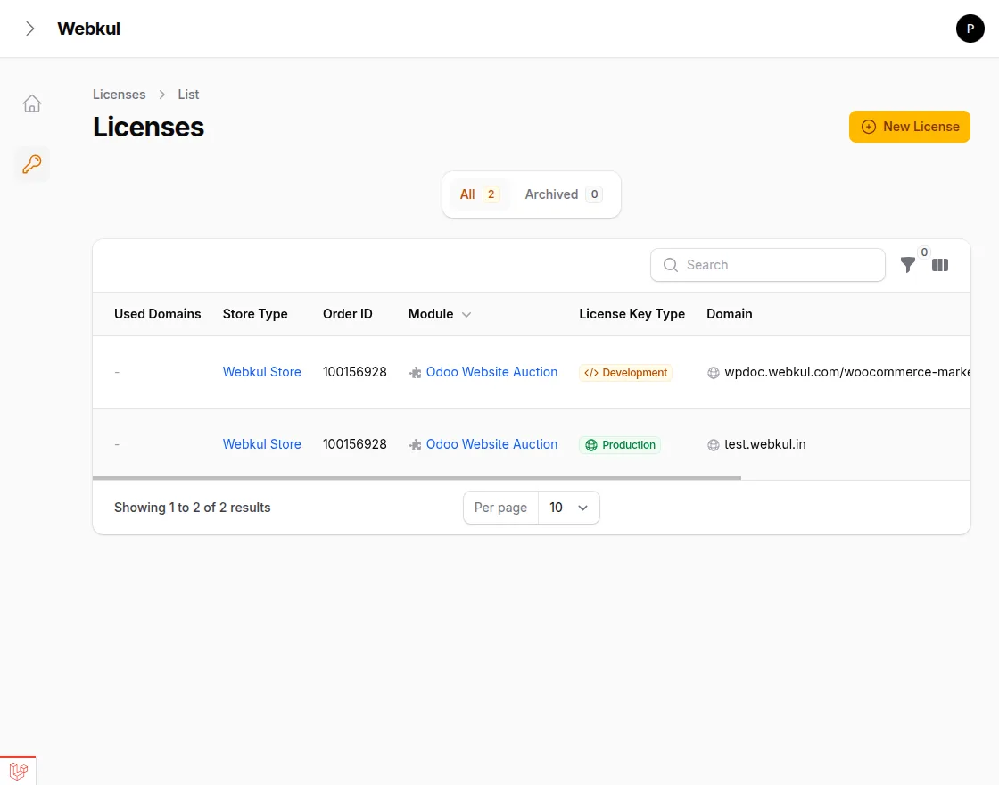Open the Home icon in the sidebar
The height and width of the screenshot is (785, 999).
tap(32, 103)
